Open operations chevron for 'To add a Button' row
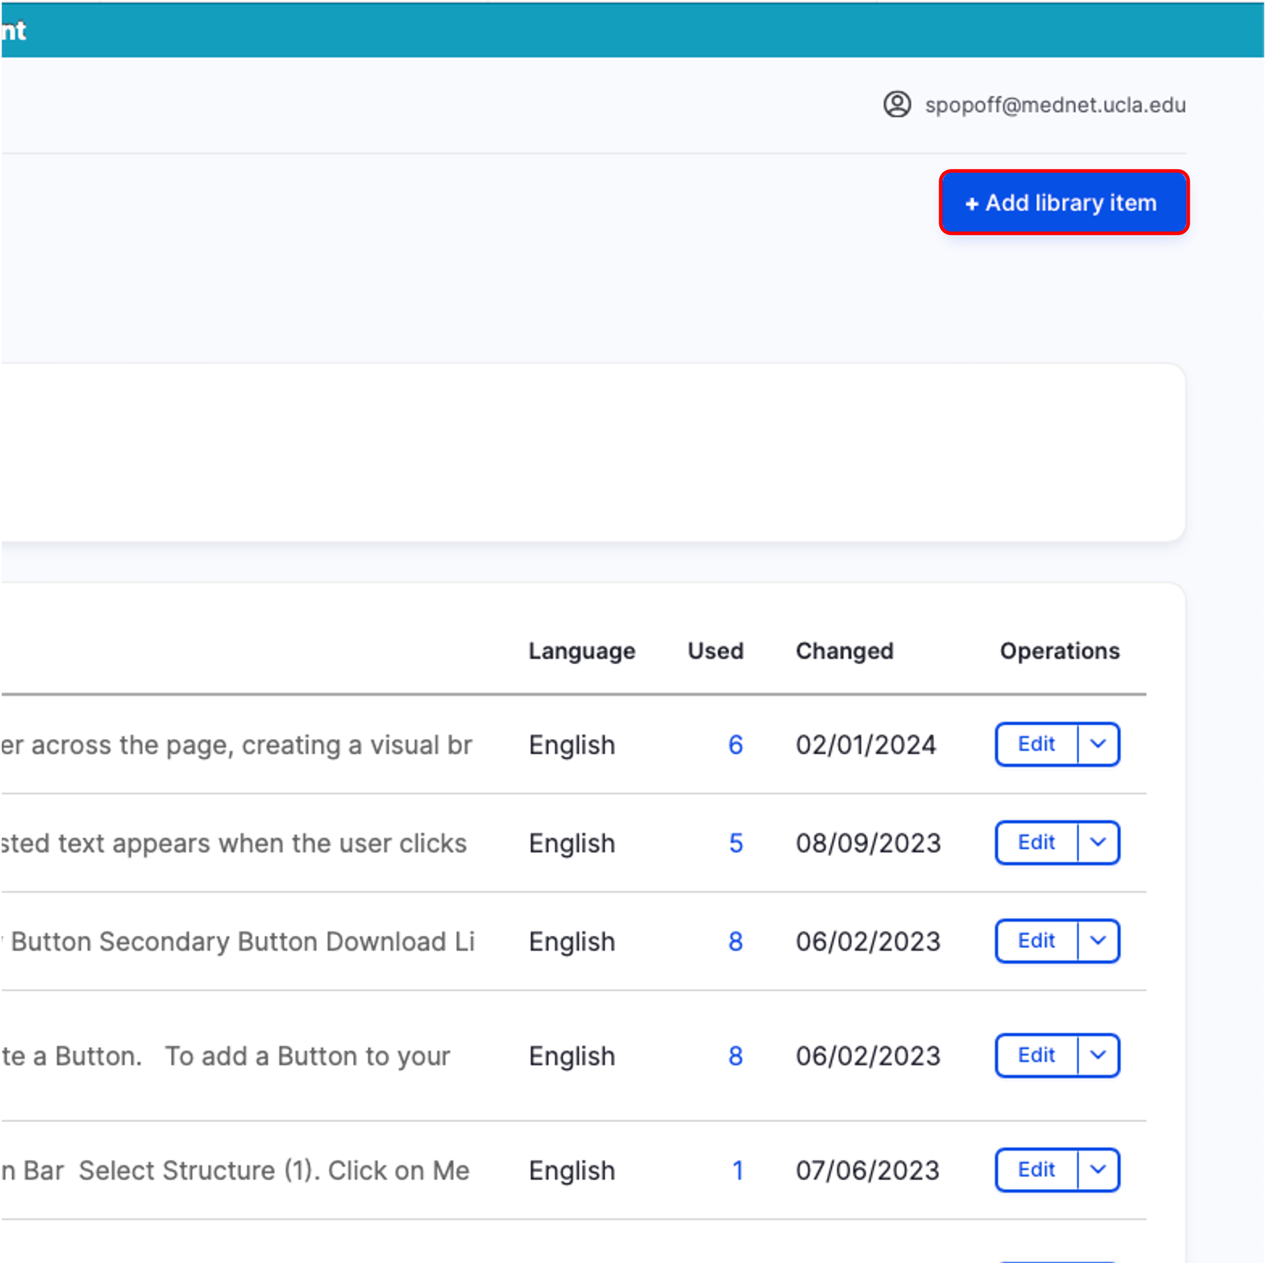The width and height of the screenshot is (1266, 1263). [x=1098, y=1055]
